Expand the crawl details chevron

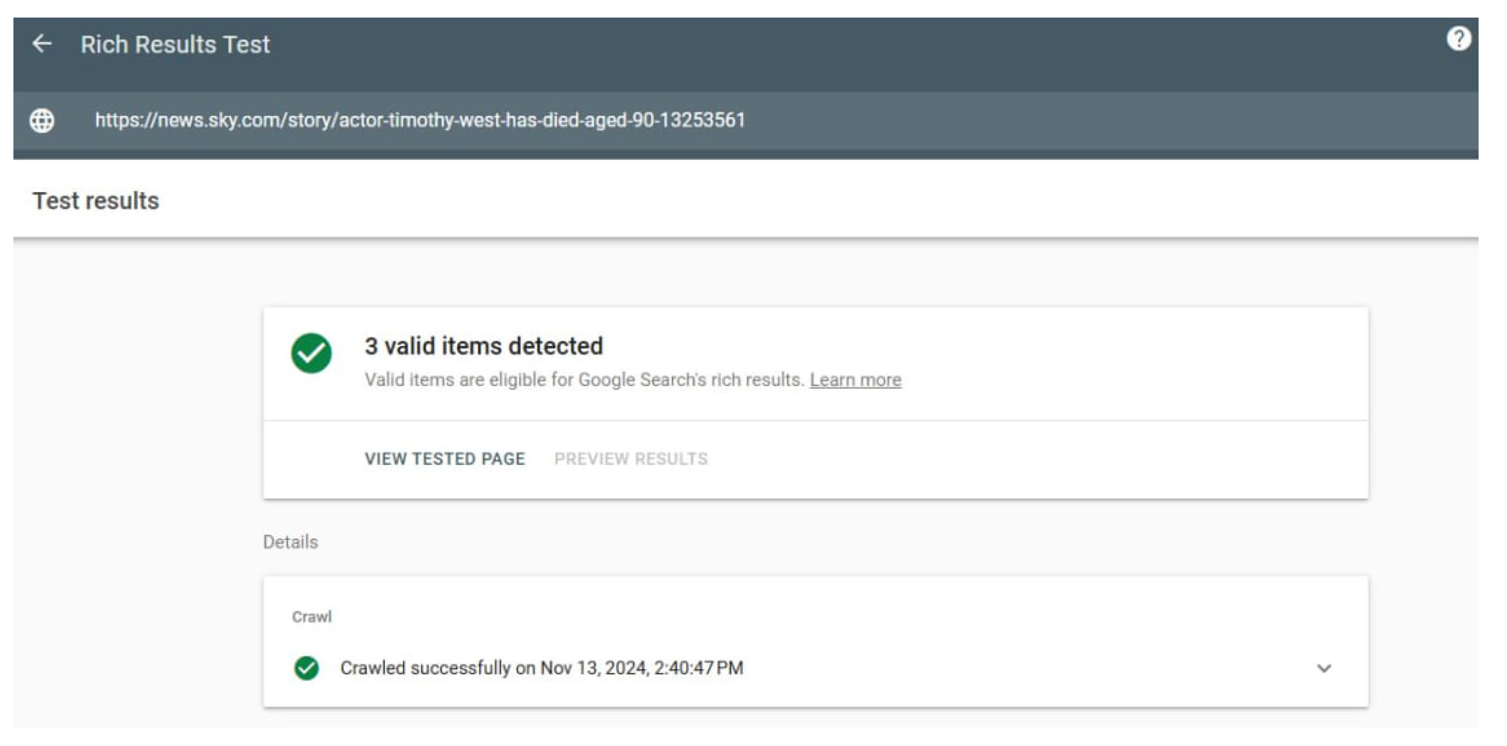(1324, 668)
